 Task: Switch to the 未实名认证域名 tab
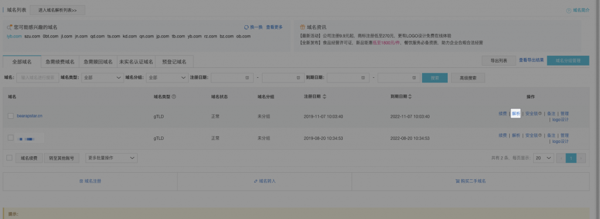coord(136,61)
